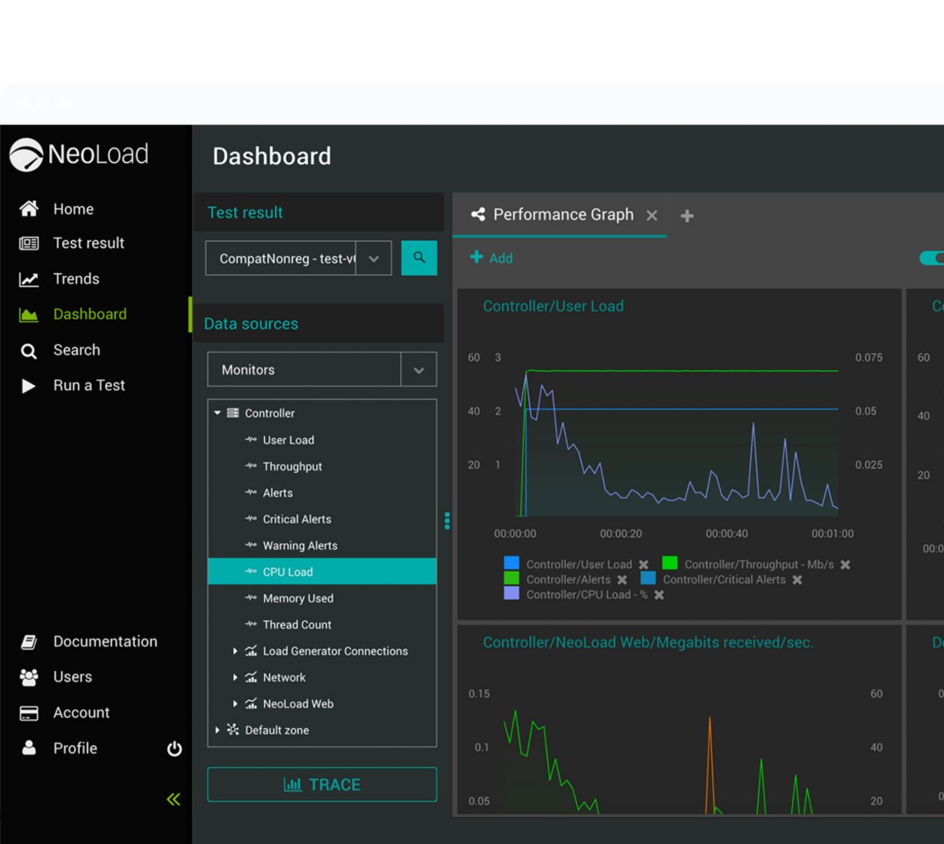The image size is (944, 844).
Task: Collapse sidebar using double chevron icon
Action: tap(173, 799)
